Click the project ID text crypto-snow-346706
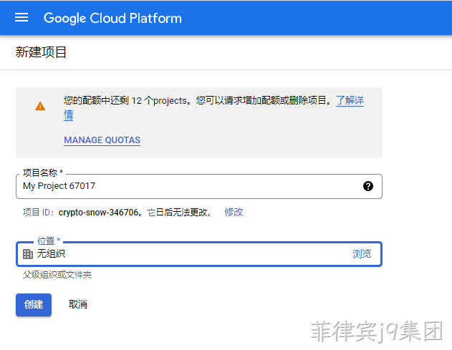The image size is (452, 350). point(98,213)
